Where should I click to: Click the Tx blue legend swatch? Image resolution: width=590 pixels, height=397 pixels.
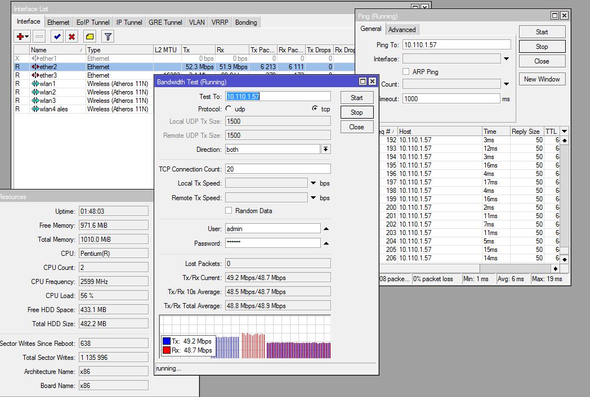(x=167, y=341)
